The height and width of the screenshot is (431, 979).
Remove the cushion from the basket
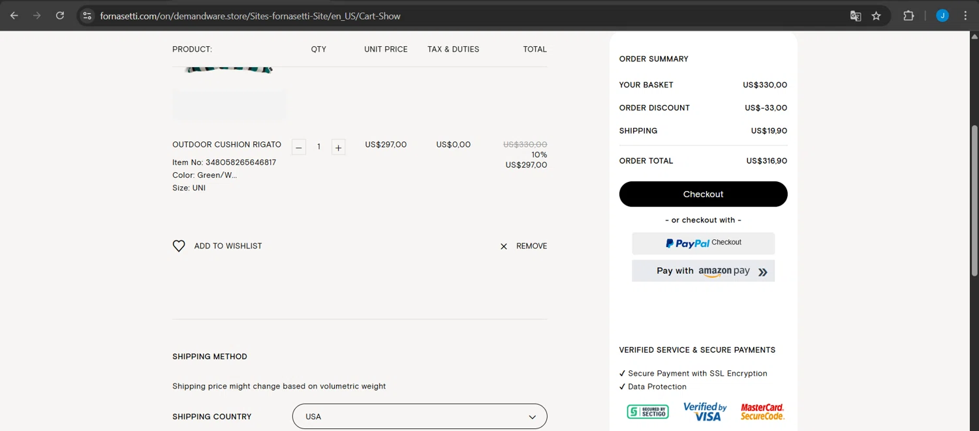click(x=531, y=246)
